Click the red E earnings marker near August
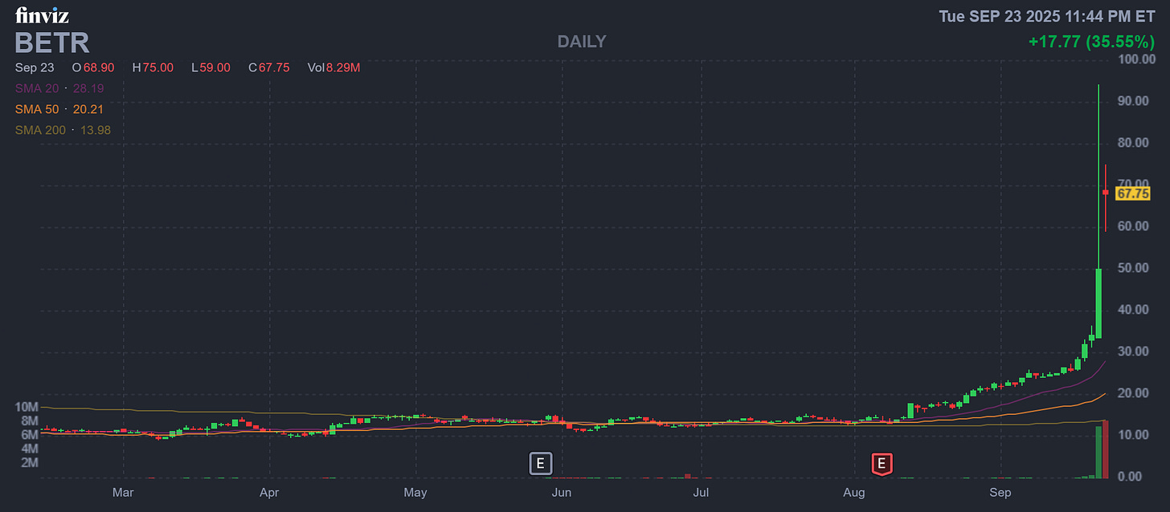Viewport: 1170px width, 512px height. tap(882, 463)
